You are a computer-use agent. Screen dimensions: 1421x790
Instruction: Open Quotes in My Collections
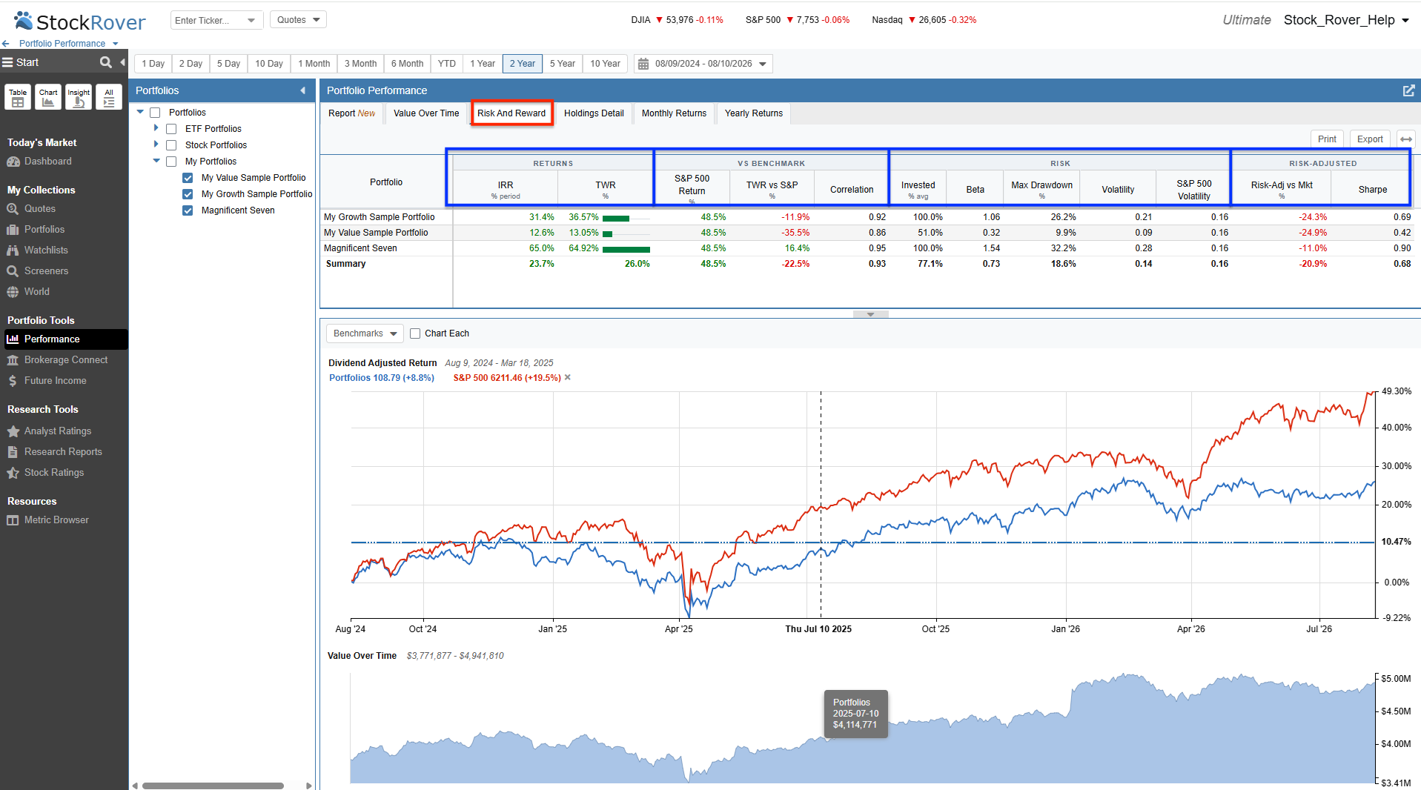click(40, 209)
